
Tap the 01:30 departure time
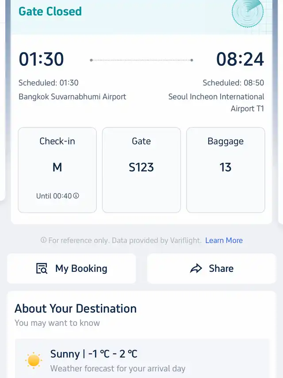tap(41, 60)
